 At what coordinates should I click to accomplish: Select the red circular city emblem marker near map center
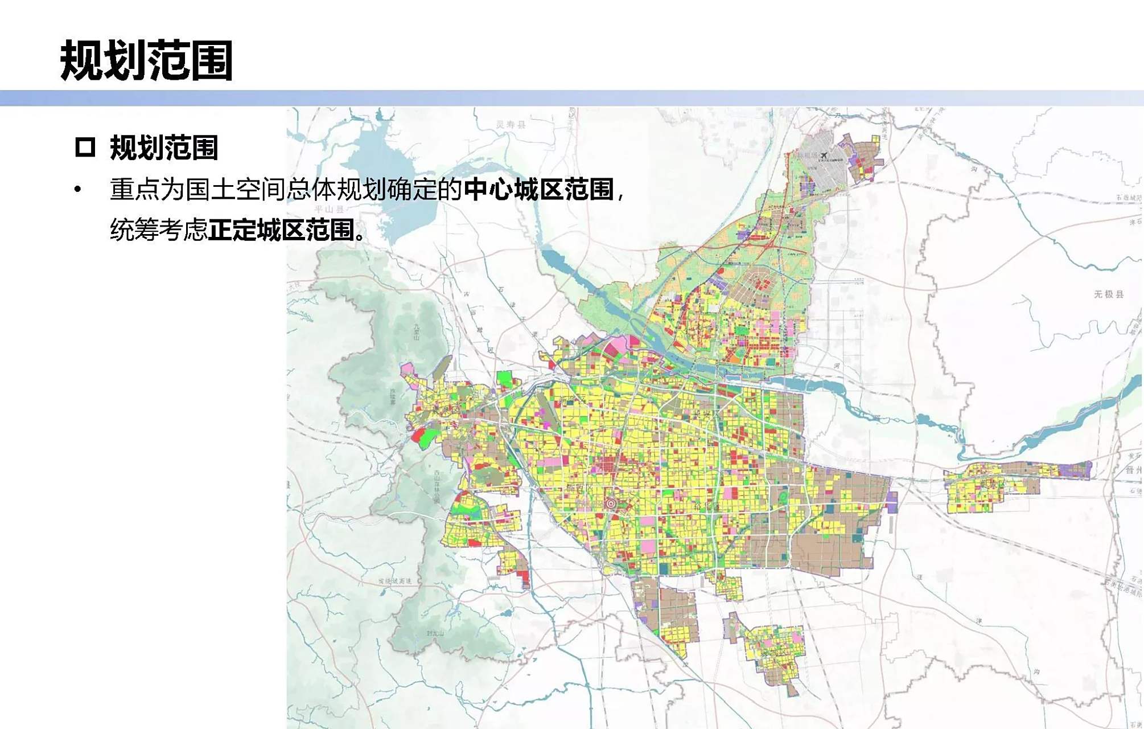click(x=611, y=503)
